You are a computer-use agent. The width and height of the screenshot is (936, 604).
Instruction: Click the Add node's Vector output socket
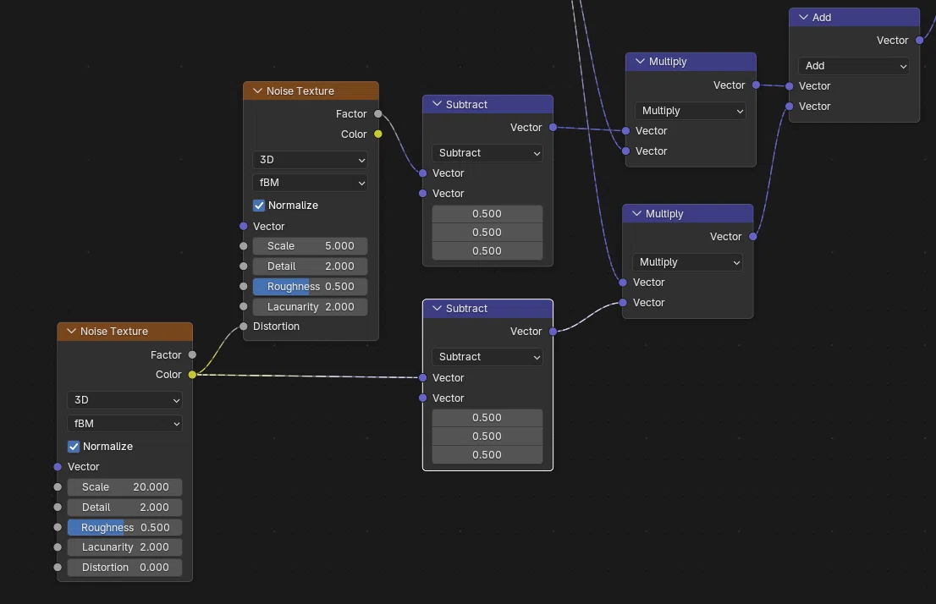tap(919, 40)
